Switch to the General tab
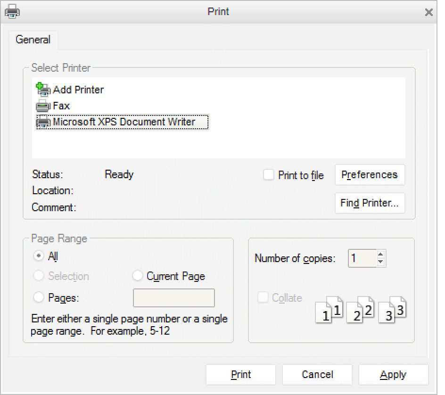The height and width of the screenshot is (395, 445). pos(33,40)
